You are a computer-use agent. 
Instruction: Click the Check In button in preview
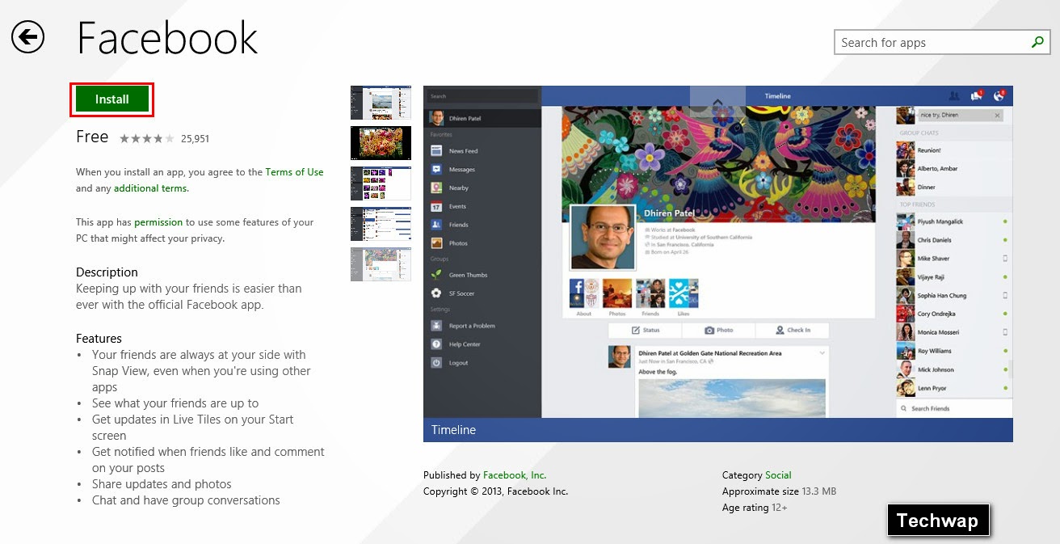pos(792,330)
